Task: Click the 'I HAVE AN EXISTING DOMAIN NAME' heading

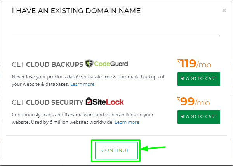Action: tap(76, 11)
